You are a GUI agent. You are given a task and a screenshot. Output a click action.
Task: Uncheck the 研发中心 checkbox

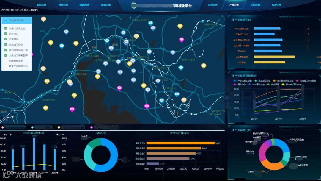click(x=6, y=34)
